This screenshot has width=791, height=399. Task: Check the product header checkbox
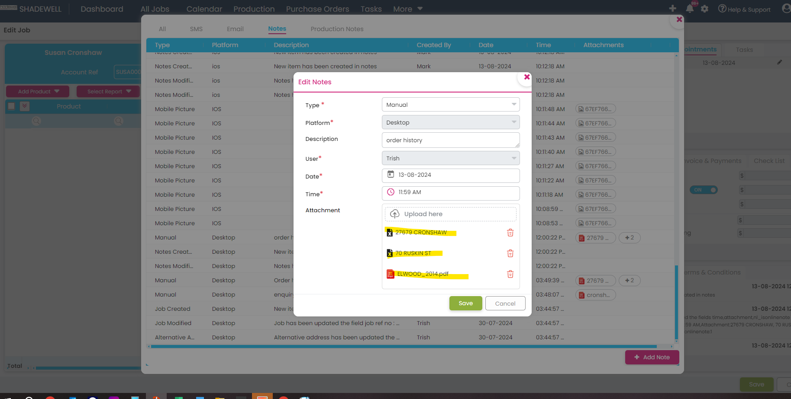coord(12,106)
